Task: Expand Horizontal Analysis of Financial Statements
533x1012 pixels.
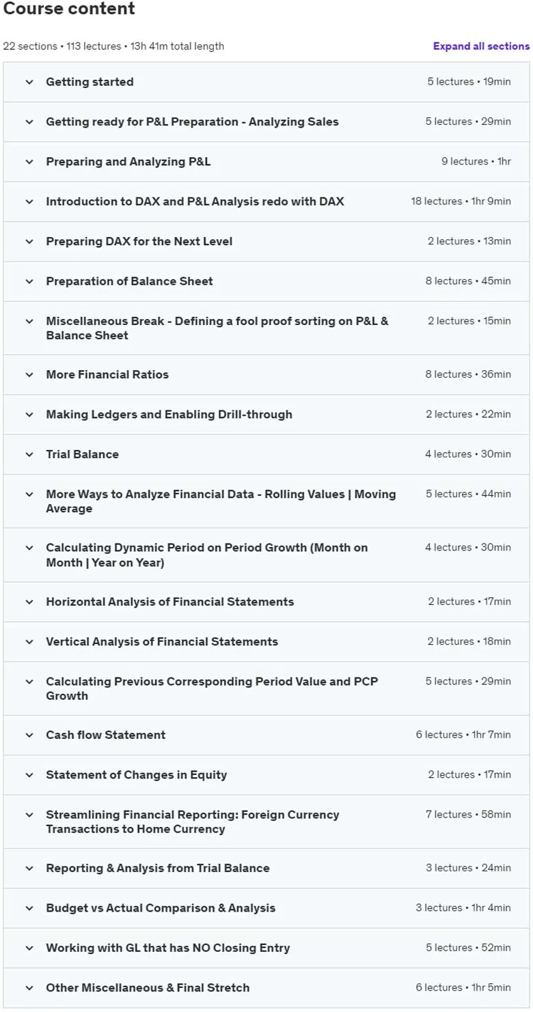Action: (266, 602)
